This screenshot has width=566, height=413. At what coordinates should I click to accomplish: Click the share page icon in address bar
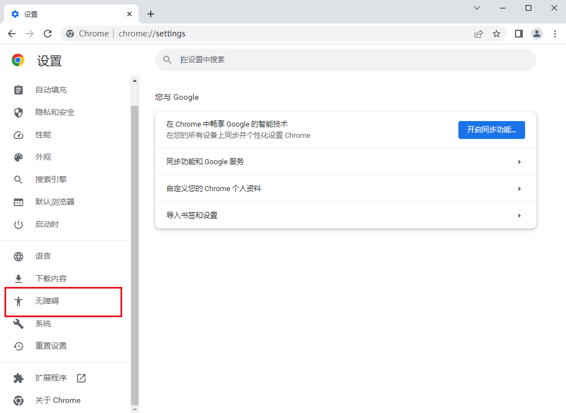pyautogui.click(x=479, y=34)
